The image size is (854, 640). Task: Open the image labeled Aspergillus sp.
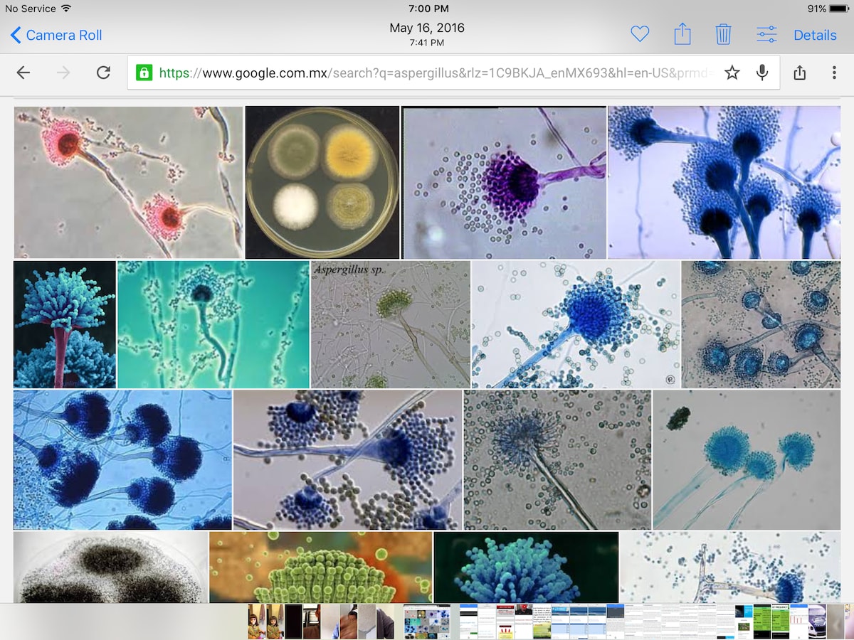pos(391,324)
